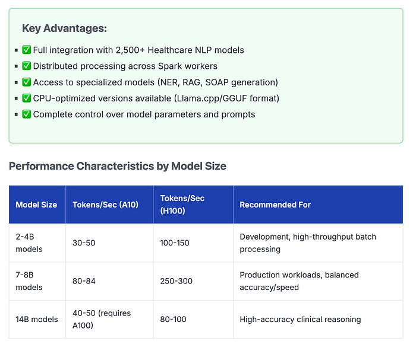Click the Development, high-throughput batch processing cell
The width and height of the screenshot is (416, 354).
307,243
